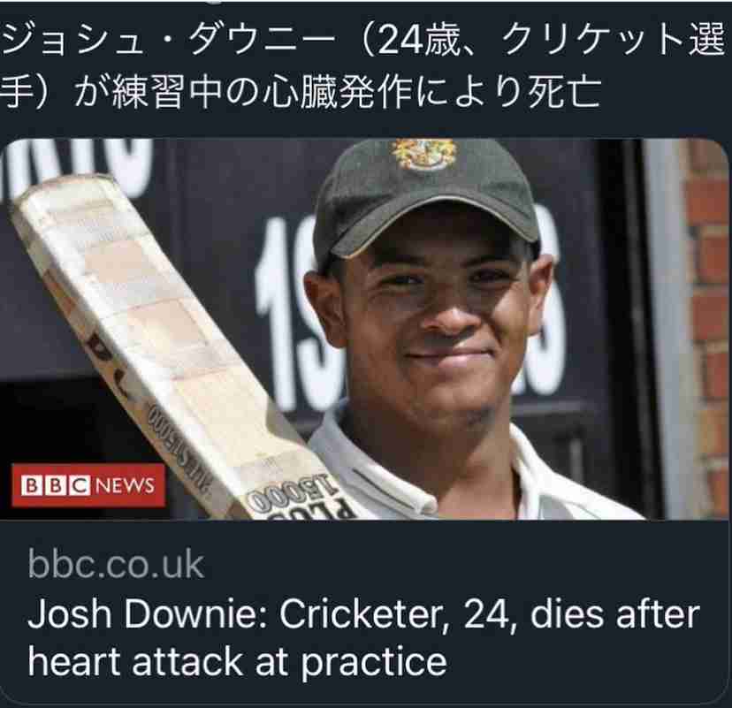Click the Japanese tweet text first line
Viewport: 732px width, 708px height.
pos(363,42)
